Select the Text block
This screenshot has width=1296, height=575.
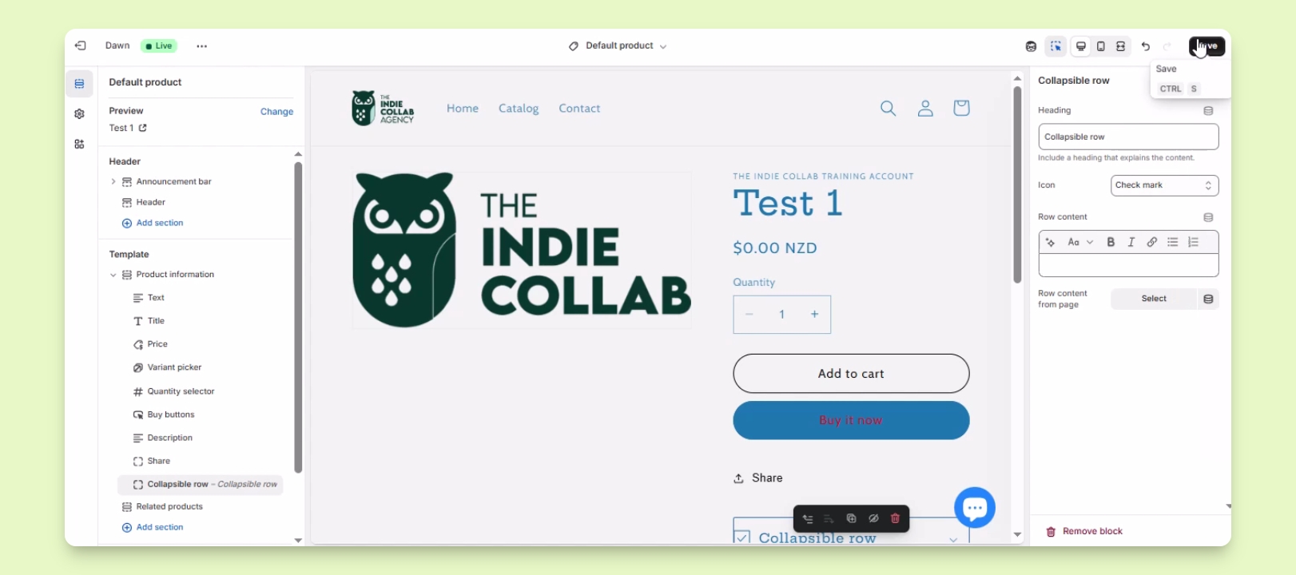(x=156, y=298)
